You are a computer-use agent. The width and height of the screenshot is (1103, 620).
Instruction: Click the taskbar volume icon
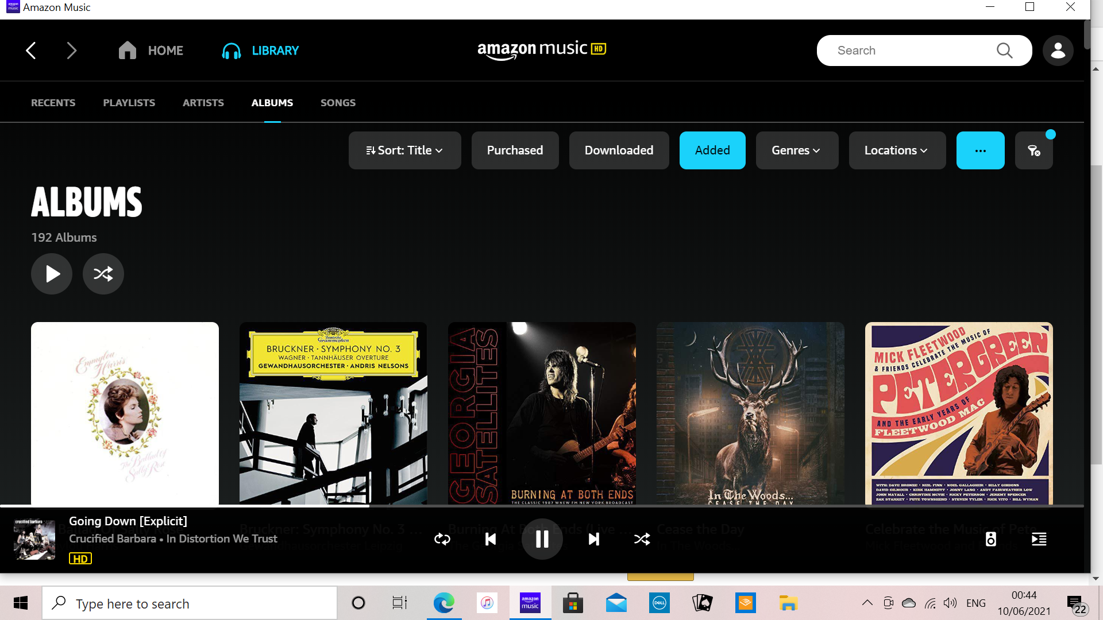950,603
